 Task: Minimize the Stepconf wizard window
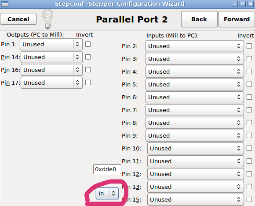tap(235, 4)
